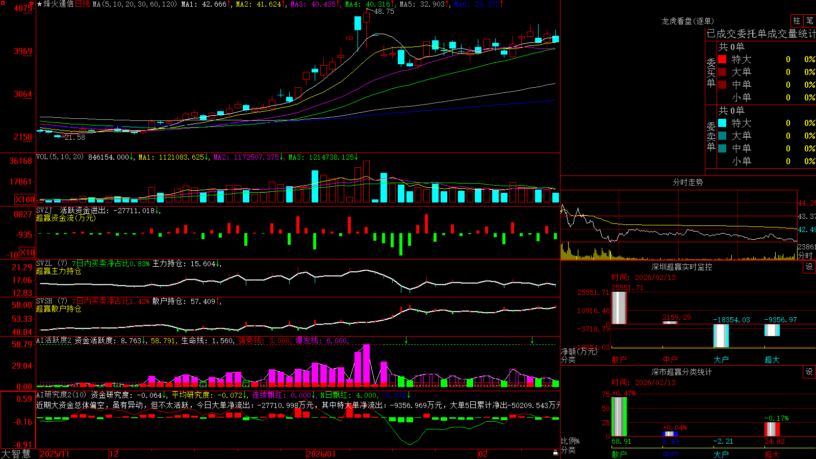Click the 强势线: 3.000 label
The image size is (816, 459).
pos(265,340)
